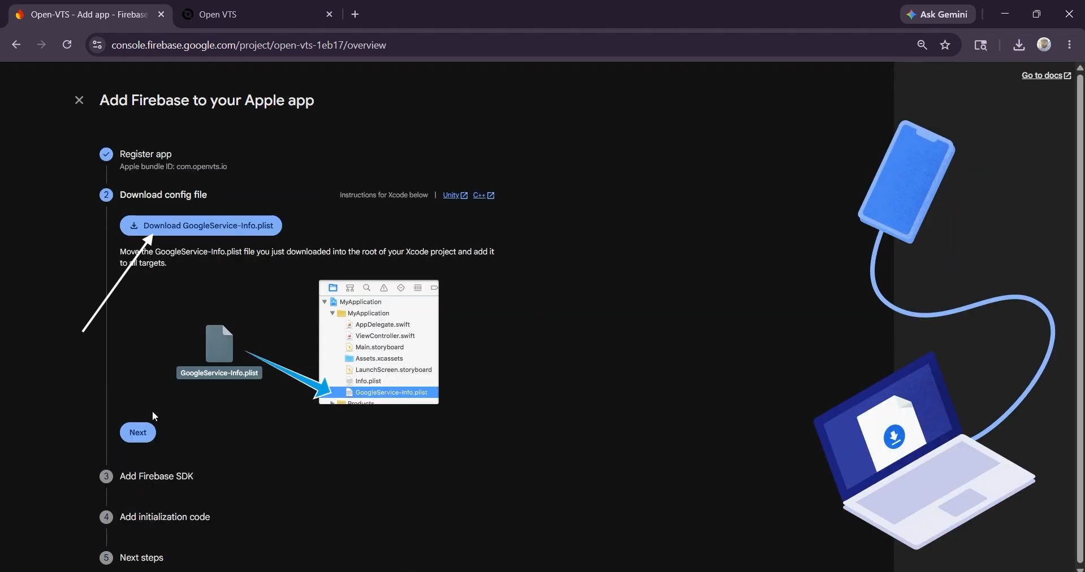Go back to the previous page
This screenshot has height=572, width=1085.
(x=16, y=45)
